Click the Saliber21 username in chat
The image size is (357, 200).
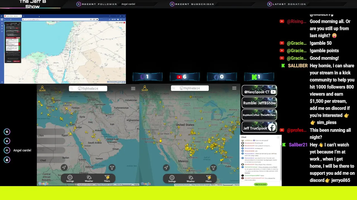(x=298, y=145)
